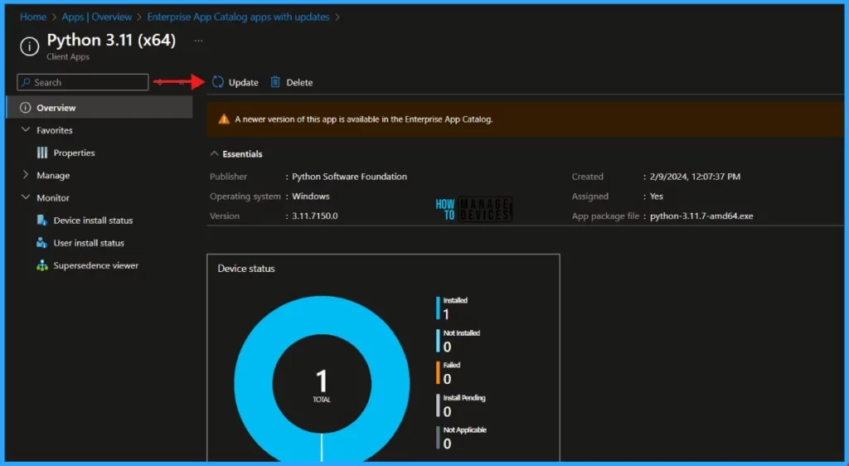Click created date 2/9/2024, 12:07:37 PM
Screen dimensions: 849x466
tap(696, 177)
